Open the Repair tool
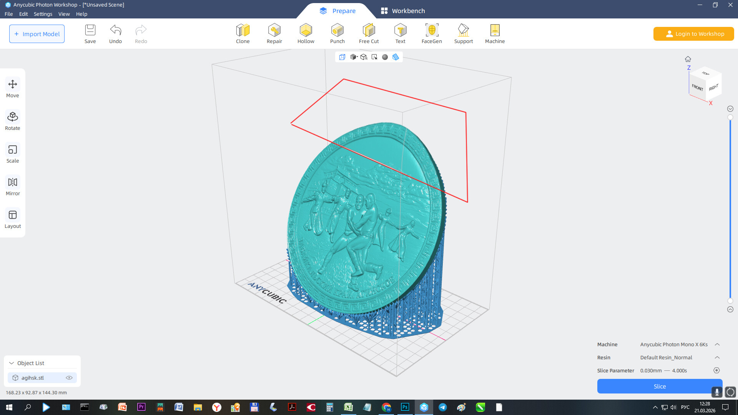Image resolution: width=738 pixels, height=415 pixels. point(274,33)
